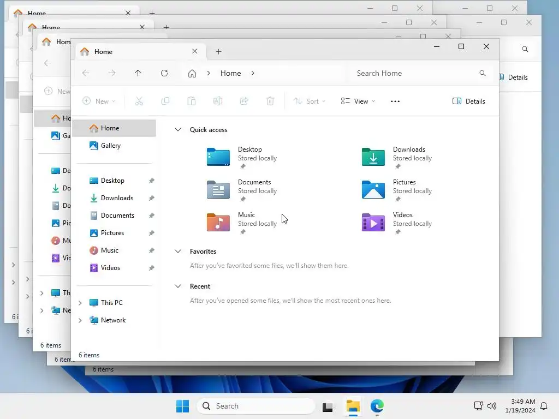The image size is (559, 419).
Task: Click the Delete trash icon in toolbar
Action: click(x=270, y=101)
